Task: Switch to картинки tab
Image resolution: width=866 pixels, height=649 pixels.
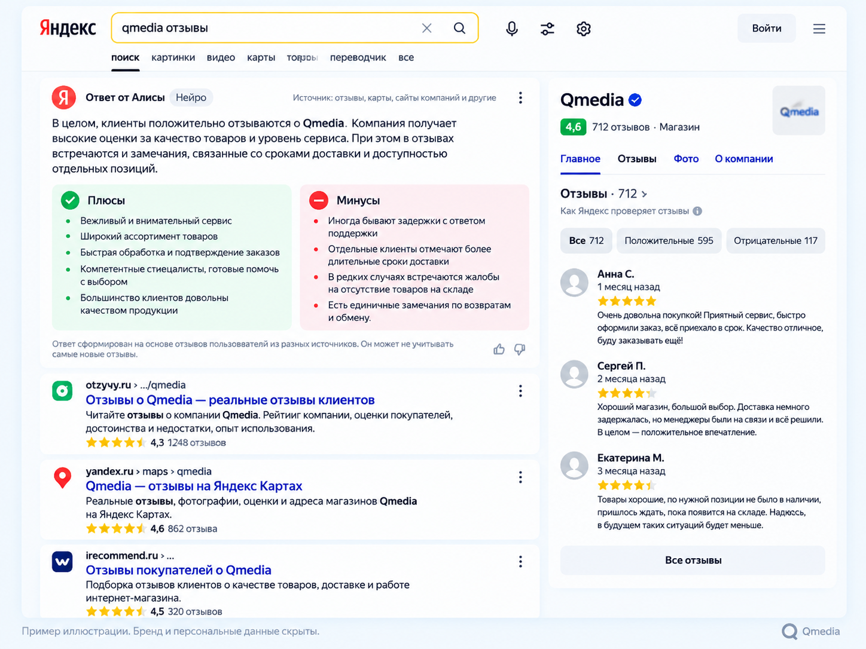Action: [173, 57]
